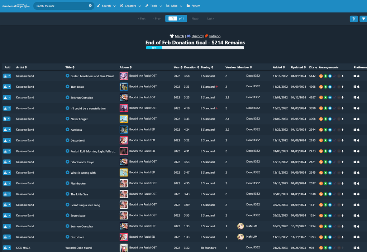
Task: Sort table by Artist column
Action: 21,67
